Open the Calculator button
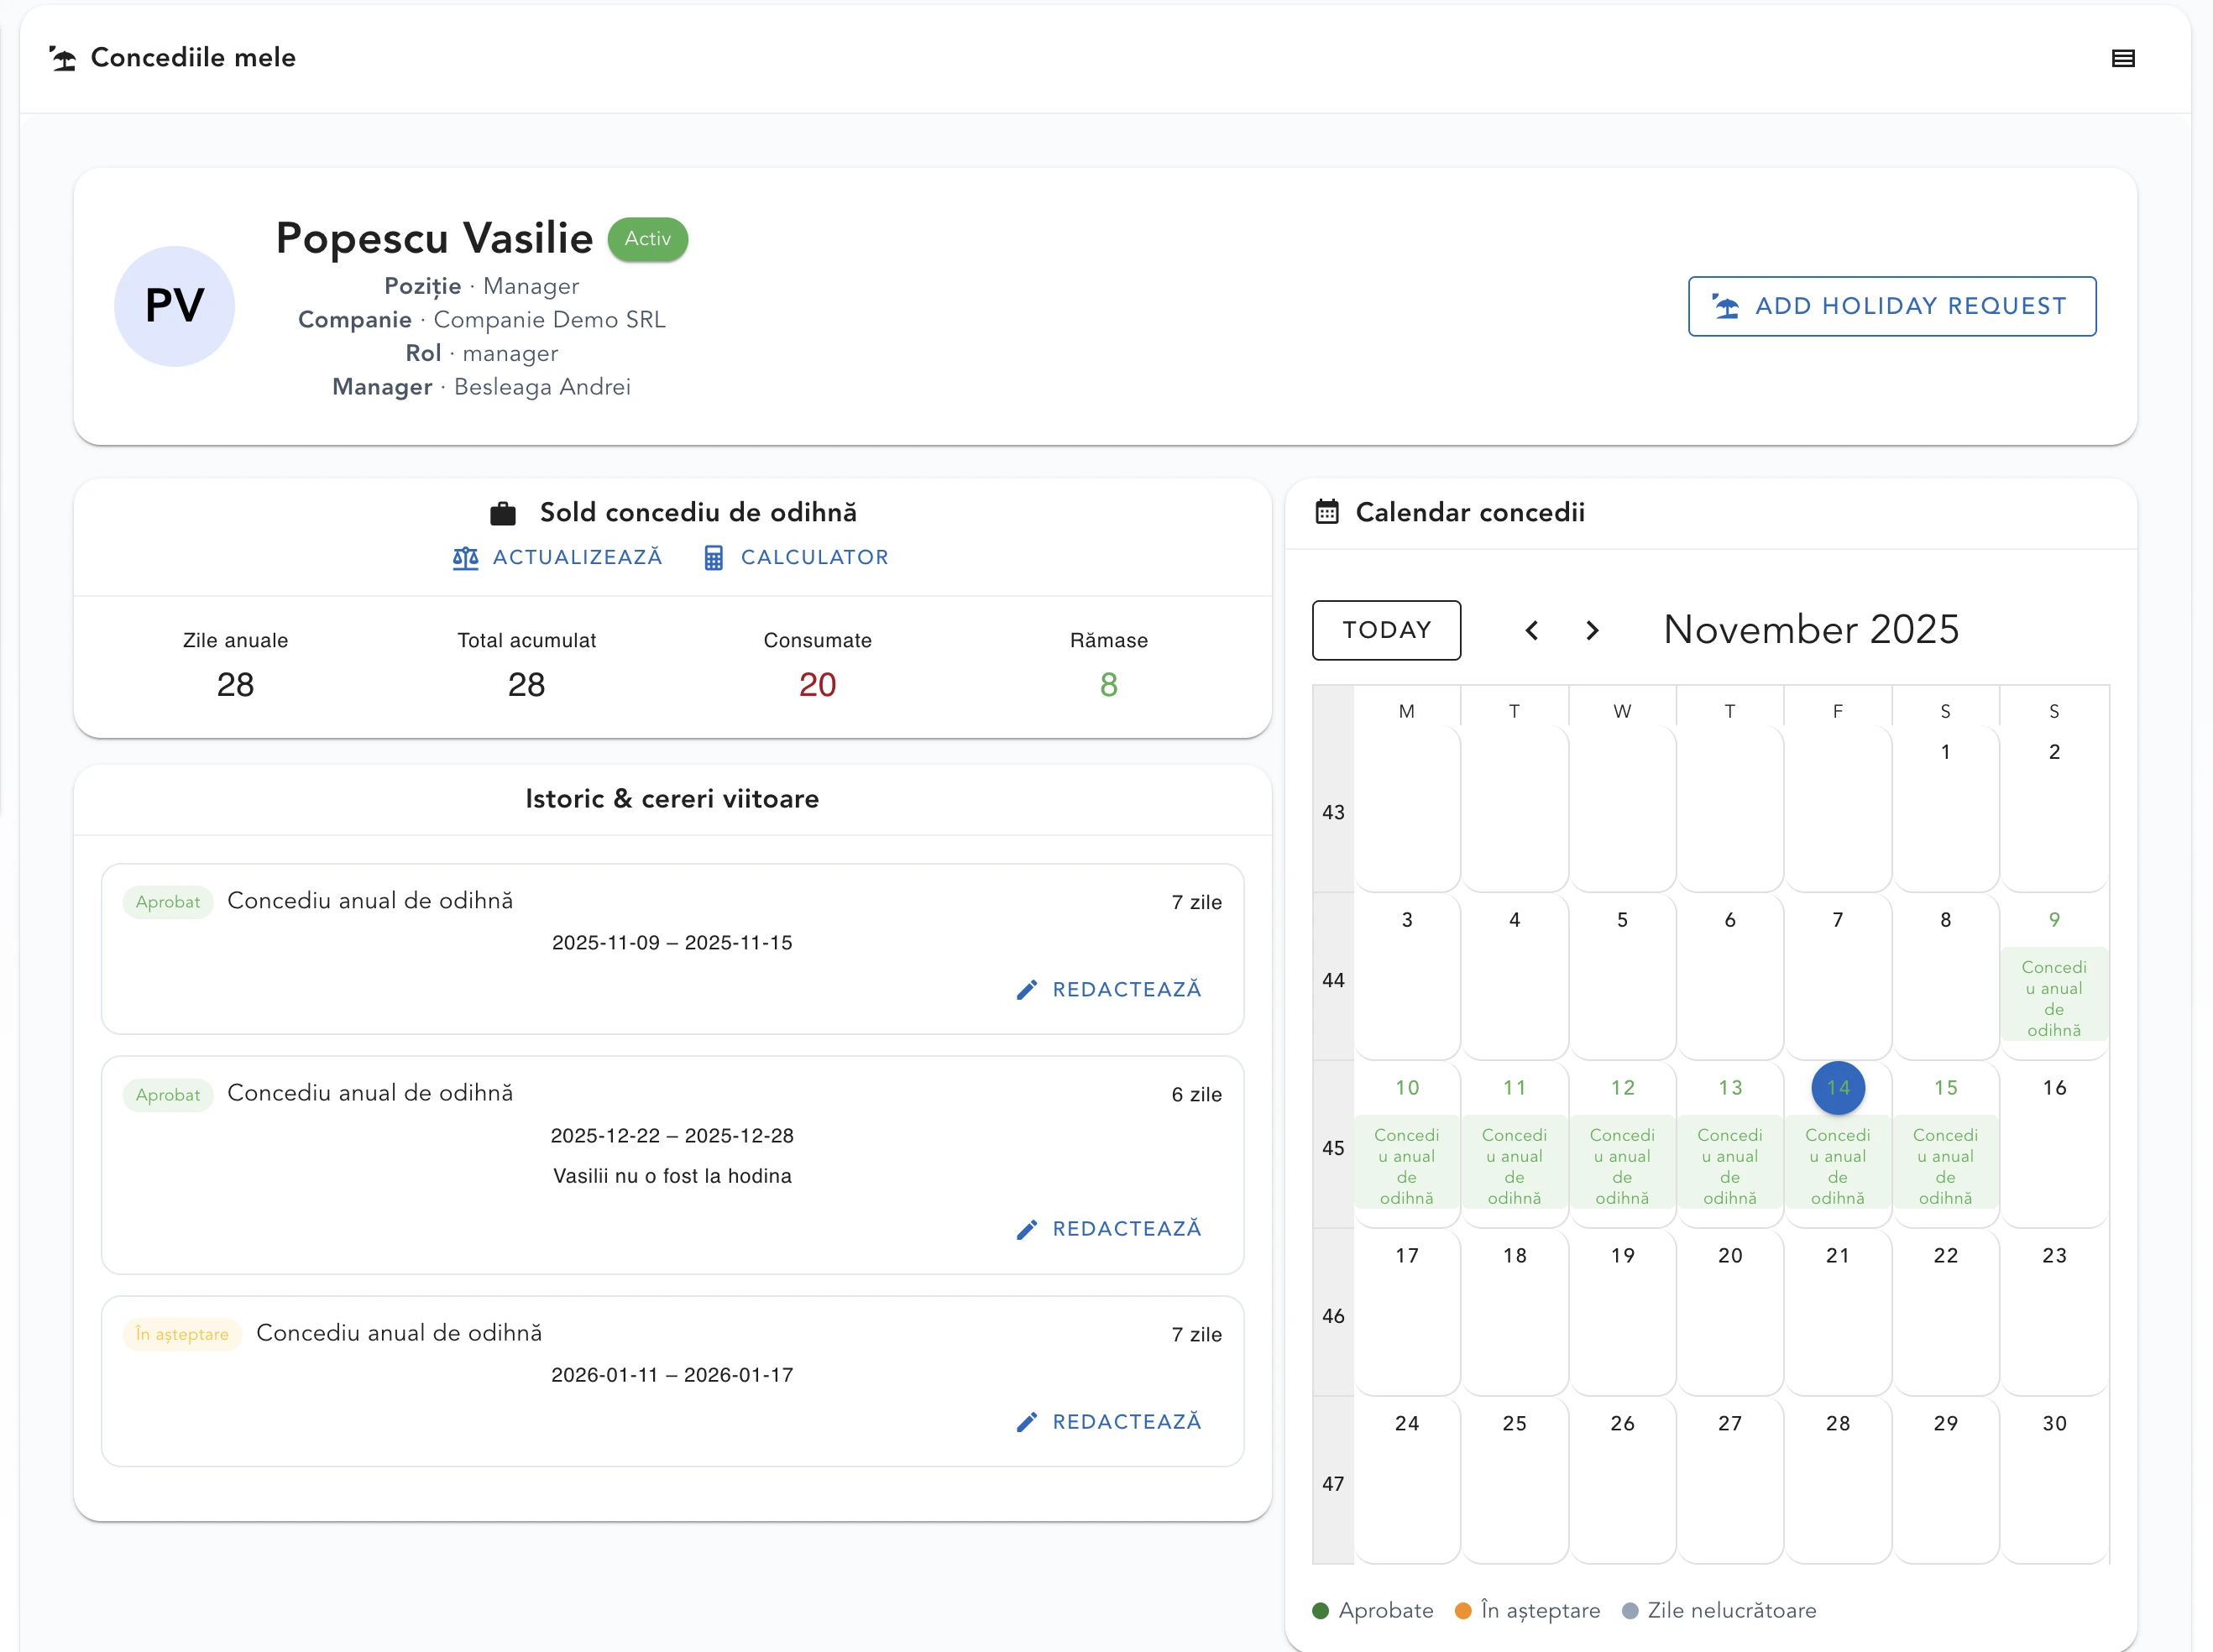Viewport: 2213px width, 1652px height. click(796, 557)
